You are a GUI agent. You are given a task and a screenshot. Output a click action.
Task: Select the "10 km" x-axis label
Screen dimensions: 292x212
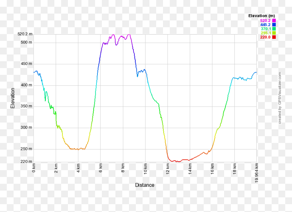point(145,169)
